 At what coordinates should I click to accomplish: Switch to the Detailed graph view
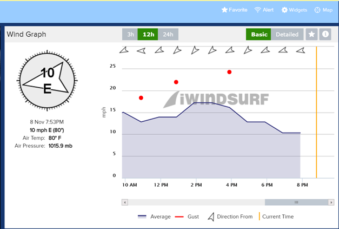(287, 35)
